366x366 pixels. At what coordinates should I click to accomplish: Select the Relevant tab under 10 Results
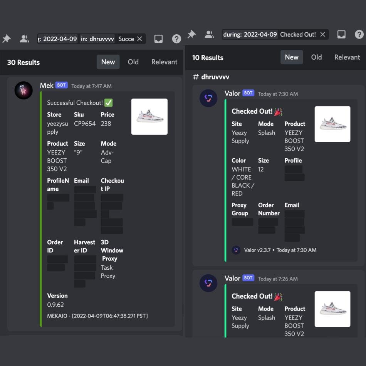347,57
